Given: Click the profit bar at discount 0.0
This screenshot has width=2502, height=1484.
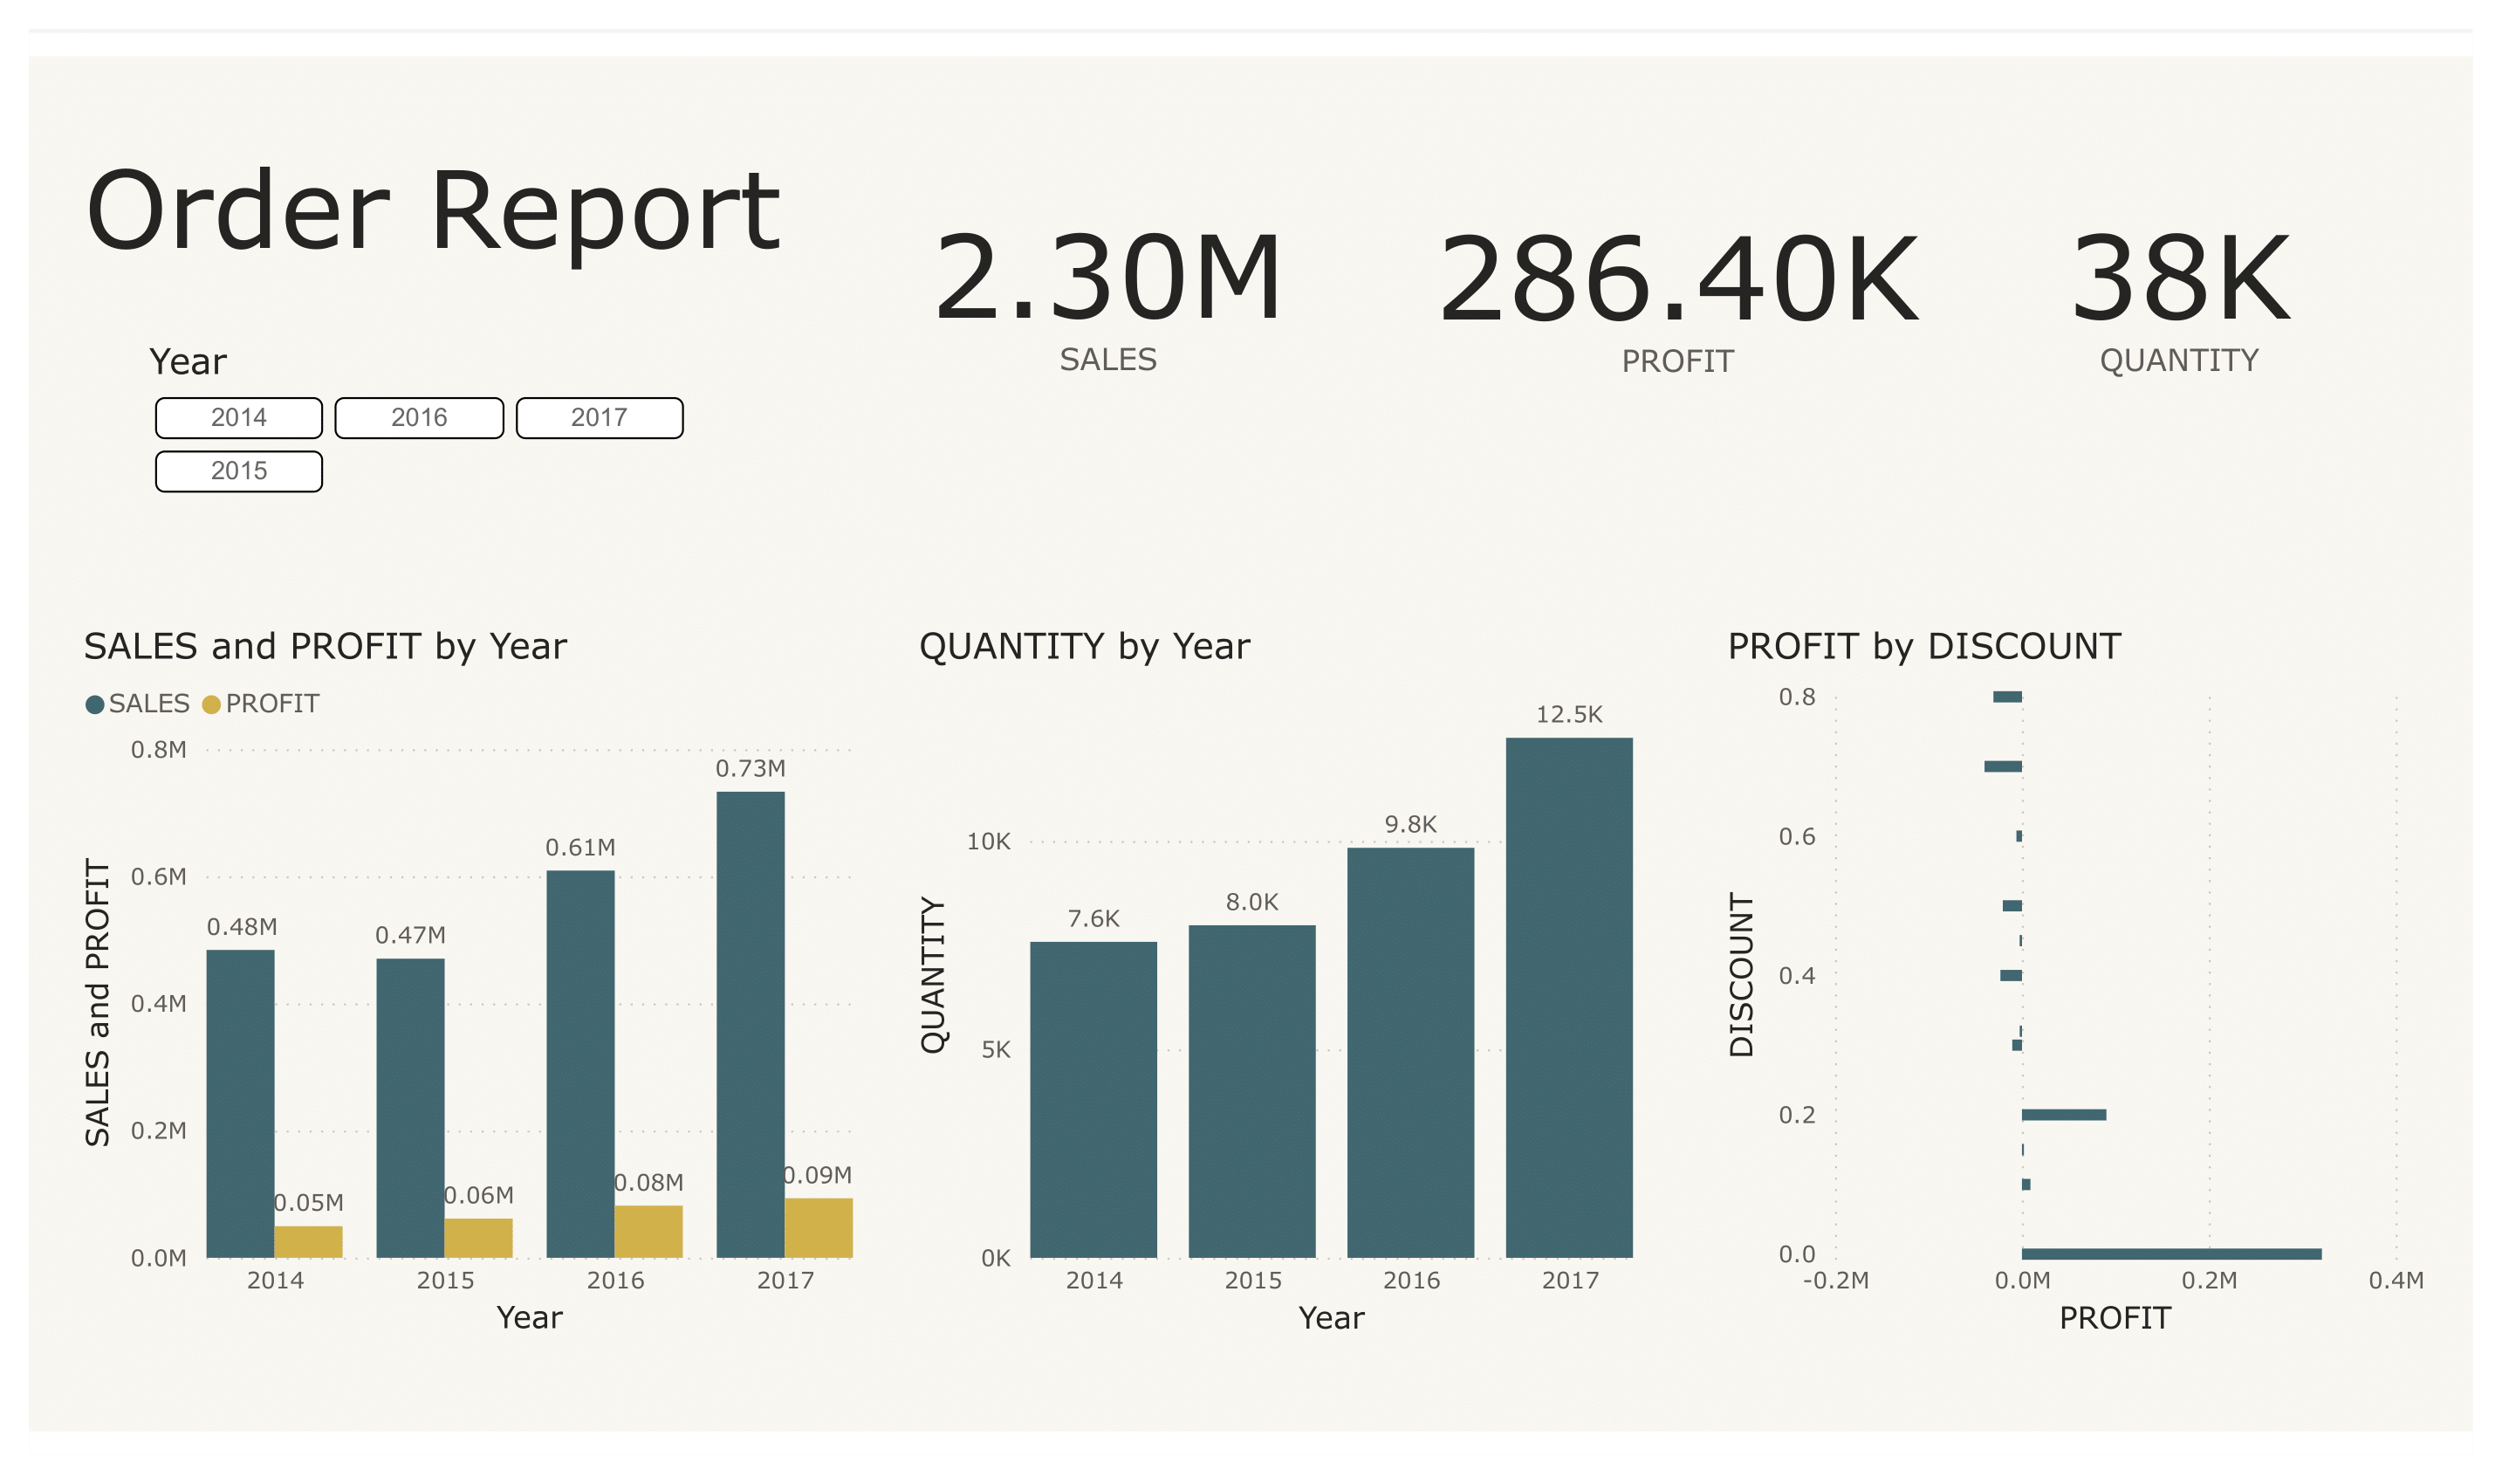Looking at the screenshot, I should (x=2171, y=1254).
